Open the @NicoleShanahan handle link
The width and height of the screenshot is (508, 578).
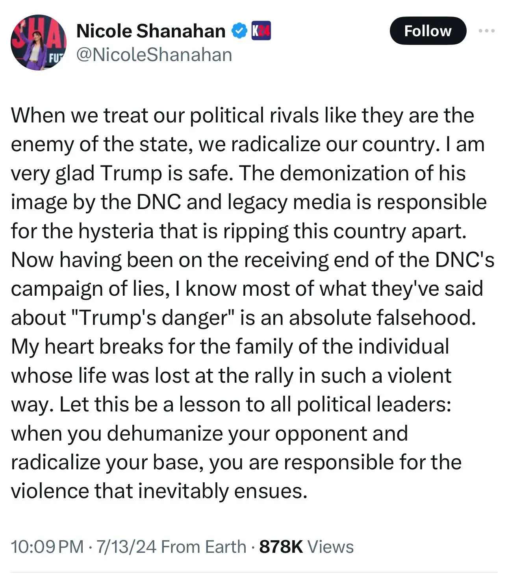(x=154, y=55)
